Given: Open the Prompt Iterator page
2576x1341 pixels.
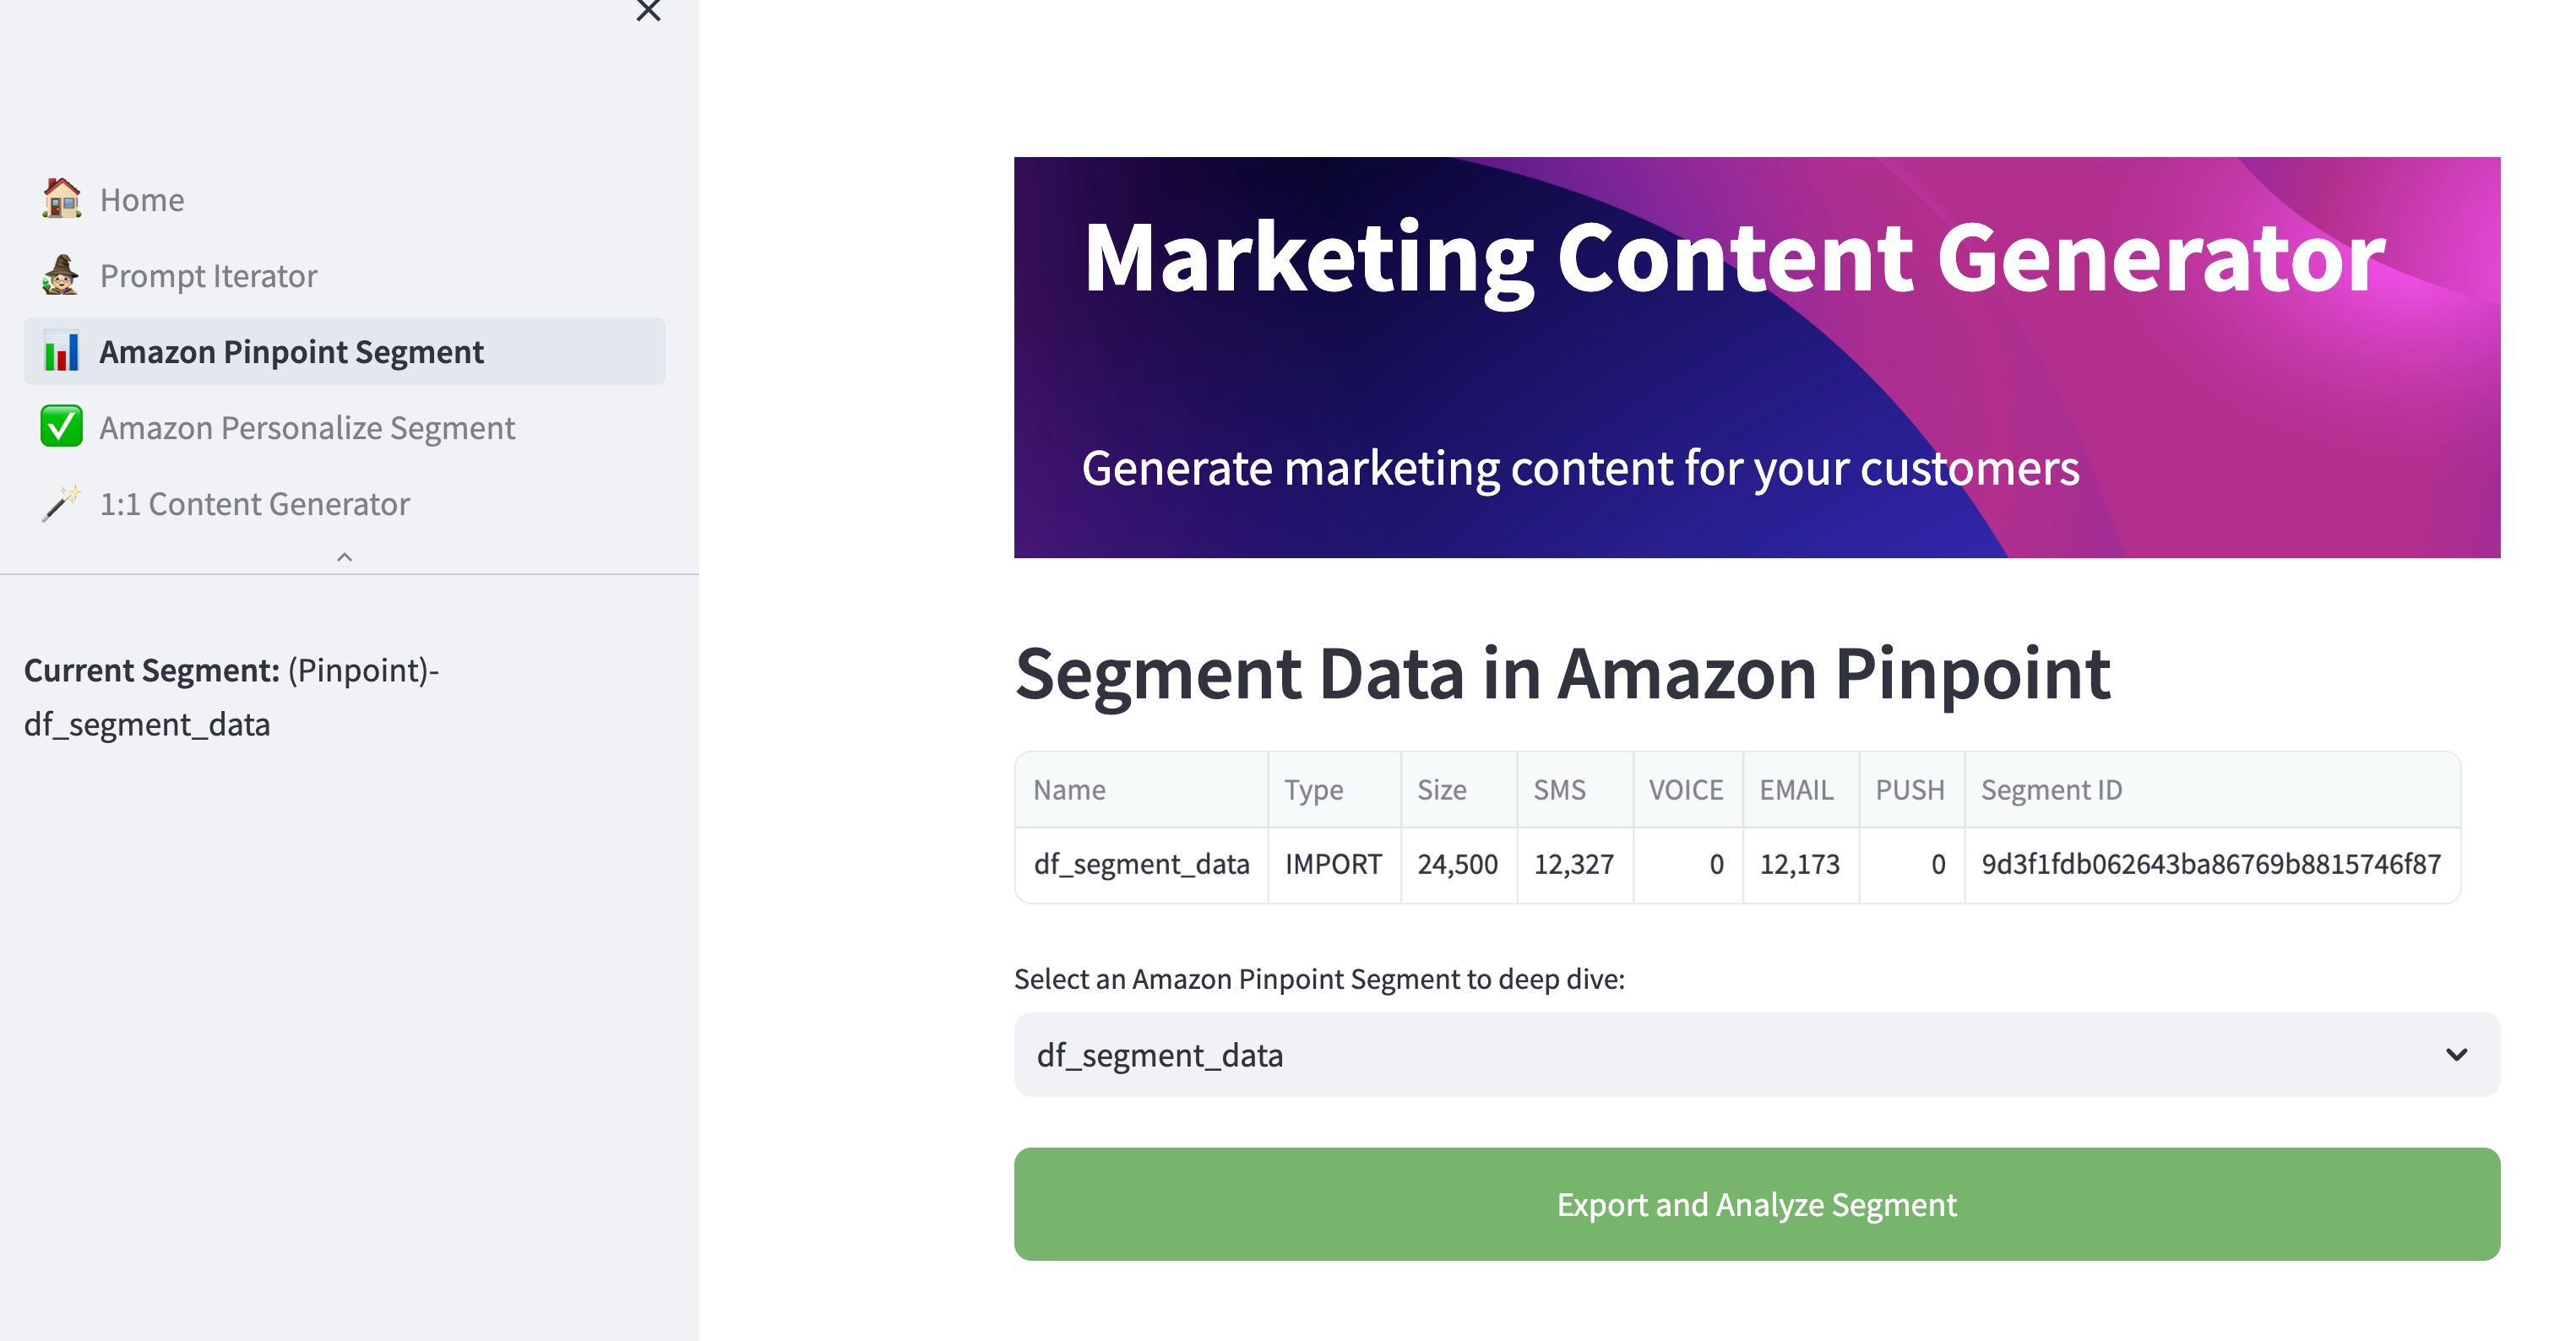Looking at the screenshot, I should coord(207,275).
